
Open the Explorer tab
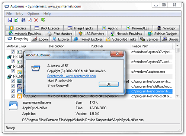(61, 39)
